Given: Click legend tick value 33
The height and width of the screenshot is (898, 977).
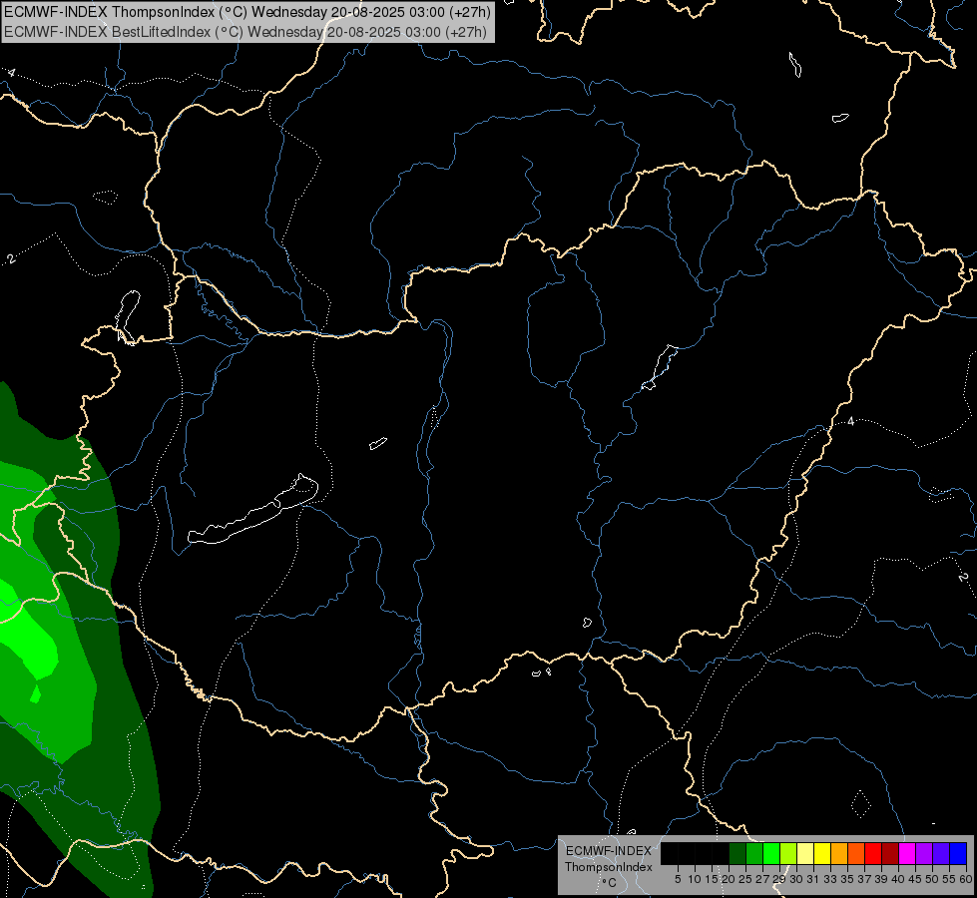Looking at the screenshot, I should [x=830, y=879].
